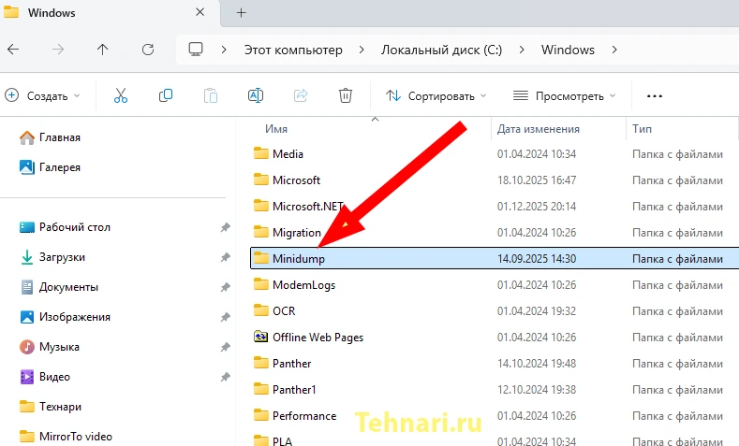The image size is (739, 446).
Task: Click date 18.10.2025 16:47 of Microsoft
Action: pyautogui.click(x=537, y=180)
